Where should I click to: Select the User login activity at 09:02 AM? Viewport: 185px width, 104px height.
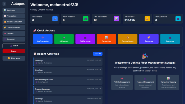pos(68,62)
